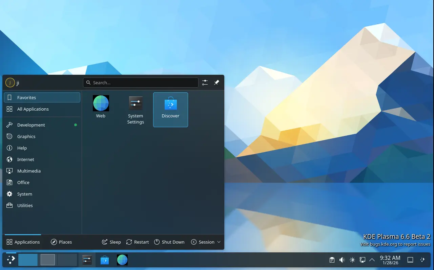434x270 pixels.
Task: Click the application launcher button on the taskbar
Action: pos(11,260)
